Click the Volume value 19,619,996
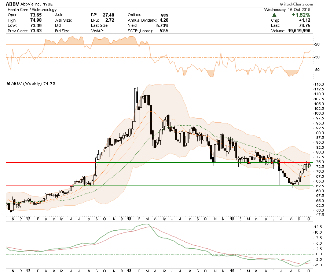This screenshot has height=274, width=330. point(299,31)
